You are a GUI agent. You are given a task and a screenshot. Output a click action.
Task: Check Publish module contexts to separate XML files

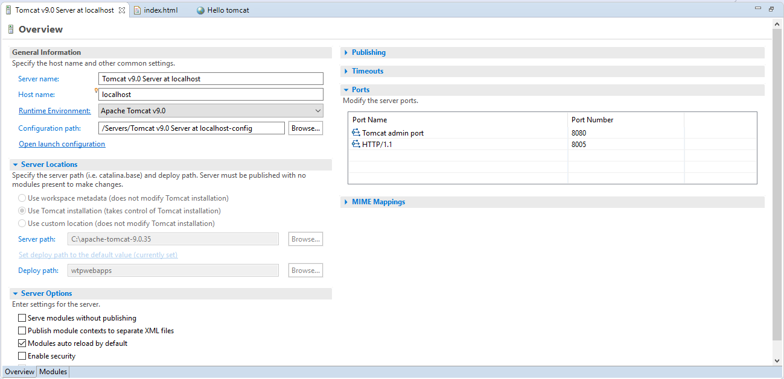22,331
